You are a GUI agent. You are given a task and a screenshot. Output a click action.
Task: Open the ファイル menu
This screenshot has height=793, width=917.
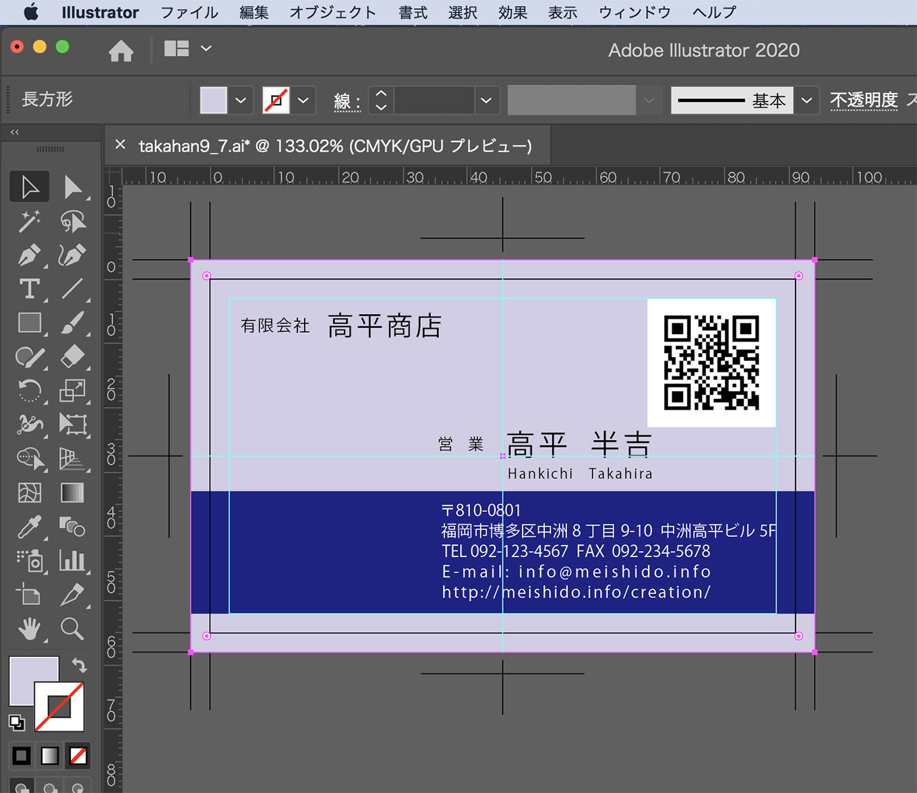(x=189, y=12)
